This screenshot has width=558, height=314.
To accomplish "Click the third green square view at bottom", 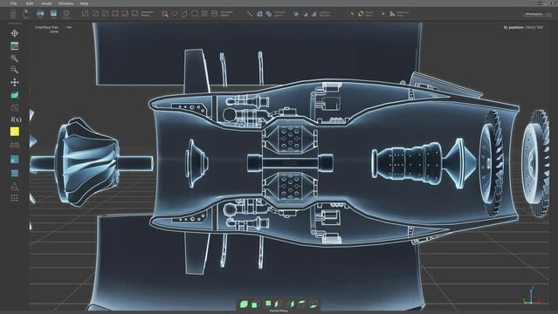I will click(x=268, y=304).
